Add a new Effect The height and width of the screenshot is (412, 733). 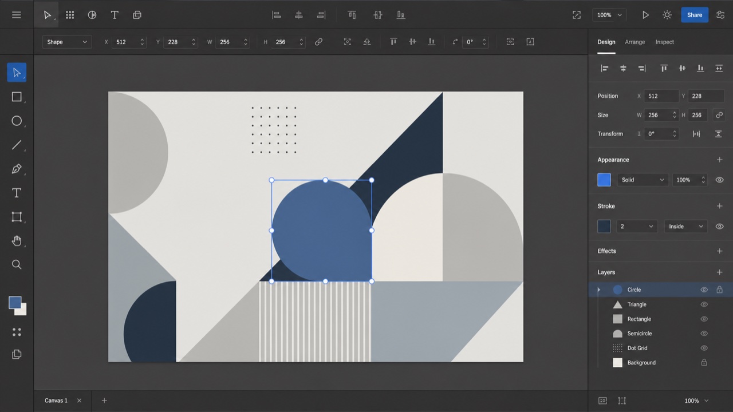[x=719, y=251]
